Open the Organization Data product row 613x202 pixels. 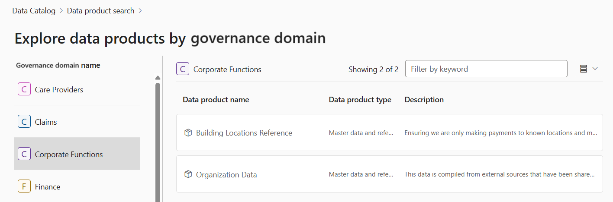coord(226,174)
